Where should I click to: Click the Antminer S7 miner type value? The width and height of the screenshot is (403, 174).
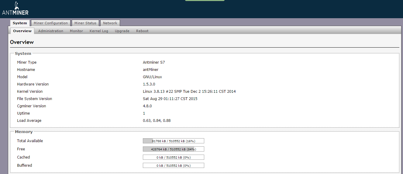coord(154,62)
